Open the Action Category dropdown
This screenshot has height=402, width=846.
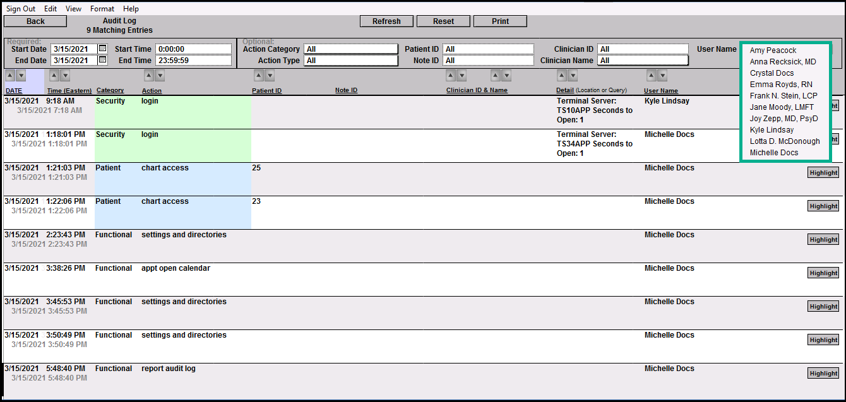350,49
